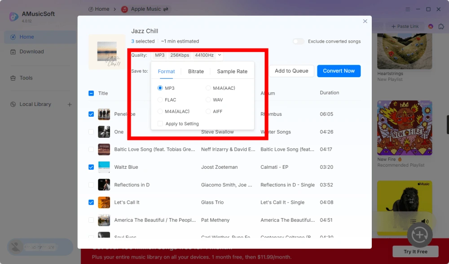Click the Joost Zoeteman artist text
The width and height of the screenshot is (449, 264).
tap(220, 167)
